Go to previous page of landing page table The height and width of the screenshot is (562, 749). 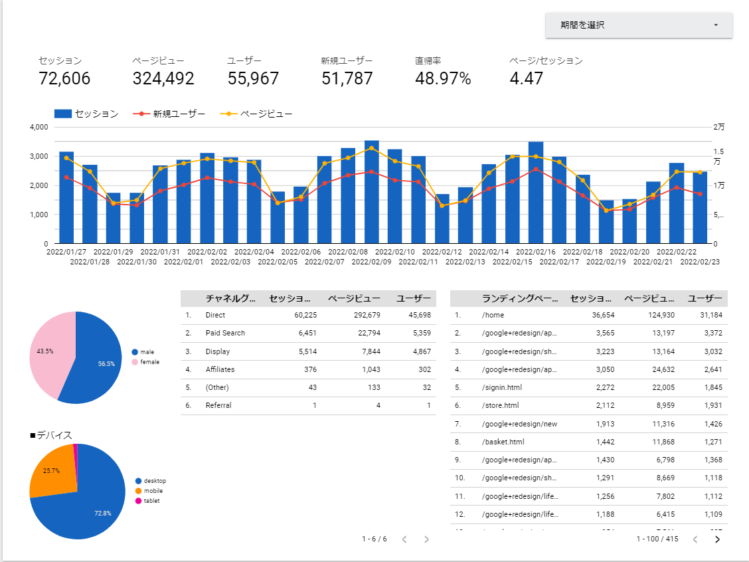click(695, 539)
